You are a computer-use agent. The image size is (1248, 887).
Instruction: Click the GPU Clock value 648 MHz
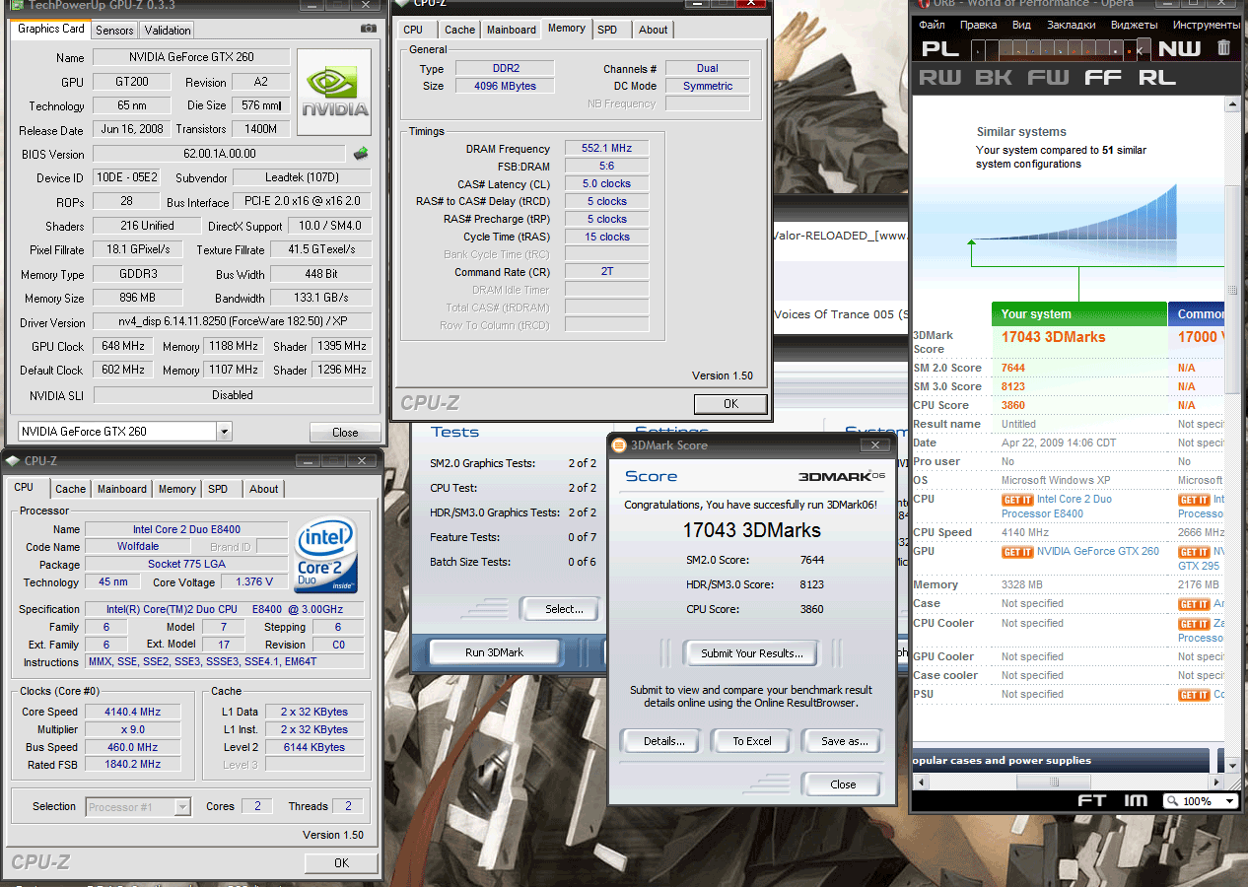(x=123, y=346)
